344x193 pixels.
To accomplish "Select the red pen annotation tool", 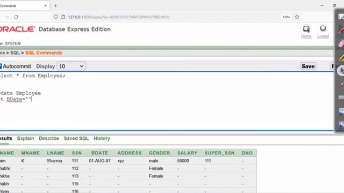I will point(341,30).
